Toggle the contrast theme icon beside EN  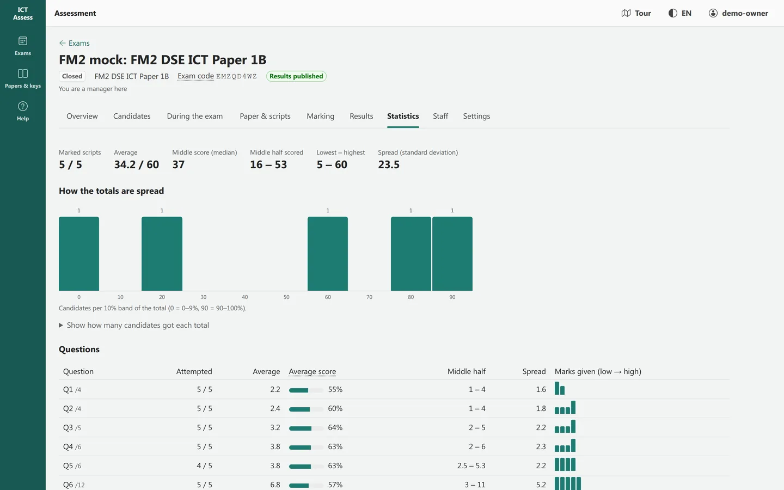point(673,13)
